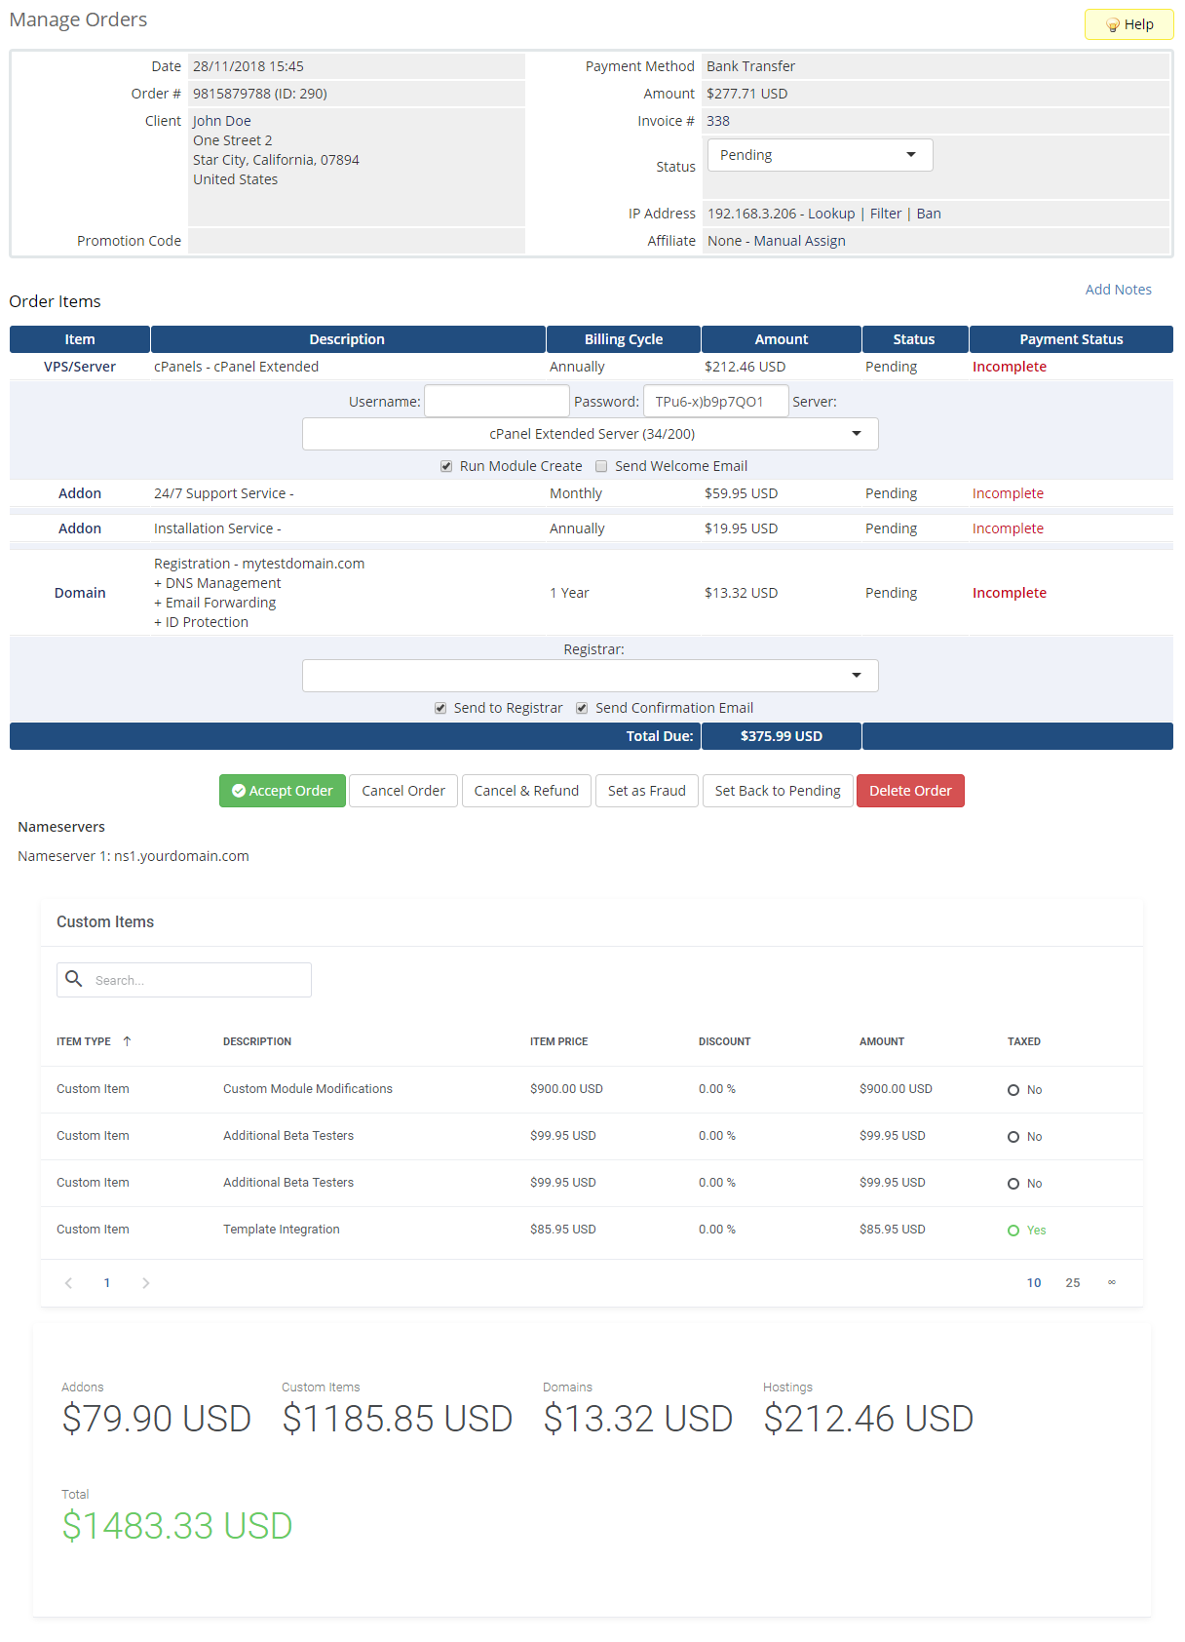Click Set as Fraud button
Screen dimensions: 1185x1642
pyautogui.click(x=647, y=791)
